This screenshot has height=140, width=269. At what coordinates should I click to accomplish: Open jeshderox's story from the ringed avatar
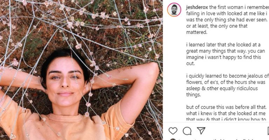click(x=174, y=10)
